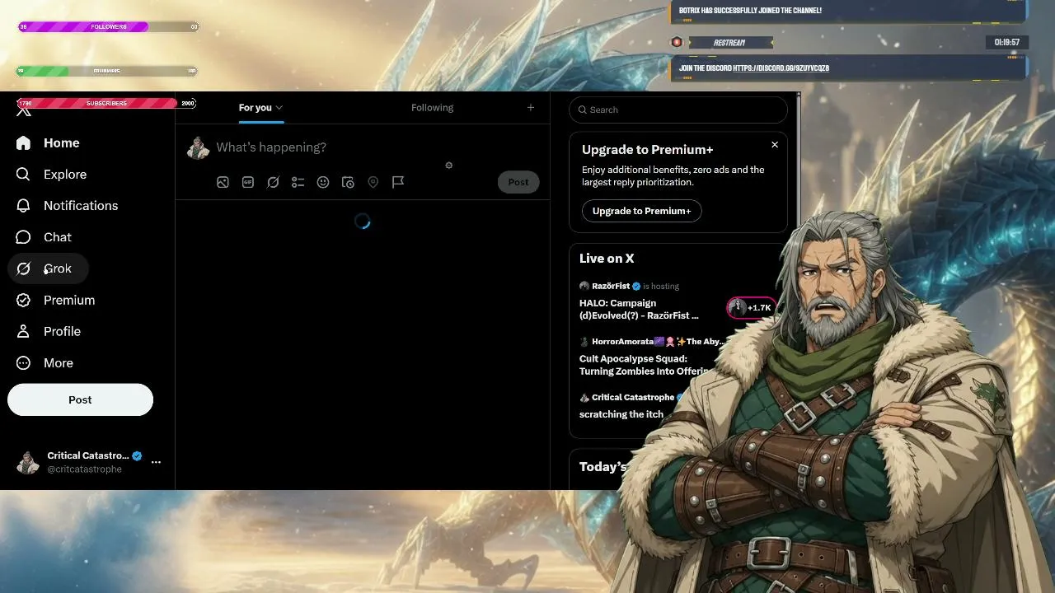
Task: Click the plus icon beside the Following tab
Action: [531, 108]
